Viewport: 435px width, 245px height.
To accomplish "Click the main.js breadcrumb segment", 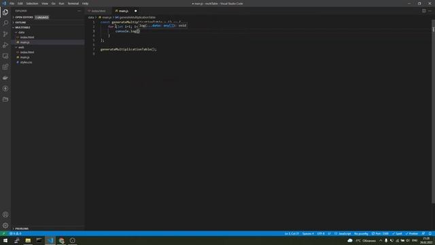I will coord(105,18).
